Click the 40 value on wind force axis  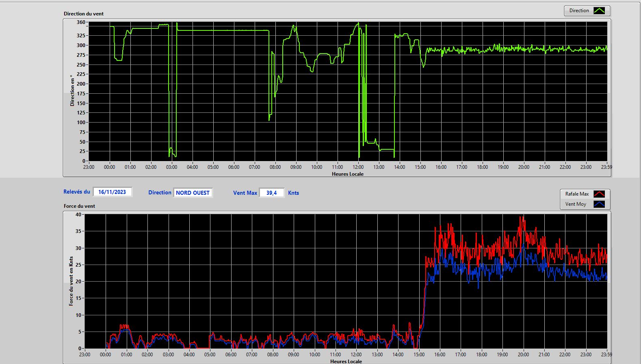(x=78, y=214)
